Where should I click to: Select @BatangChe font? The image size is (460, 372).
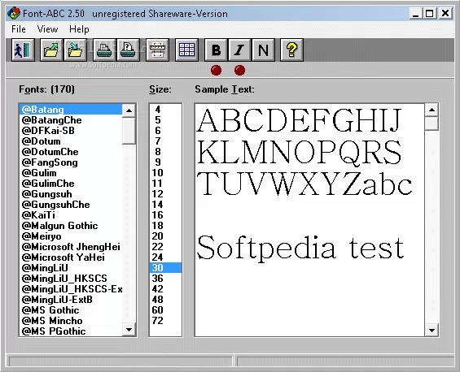(71, 120)
